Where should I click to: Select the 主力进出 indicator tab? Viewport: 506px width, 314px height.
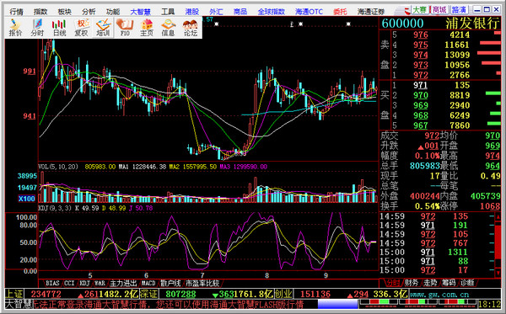pos(123,284)
